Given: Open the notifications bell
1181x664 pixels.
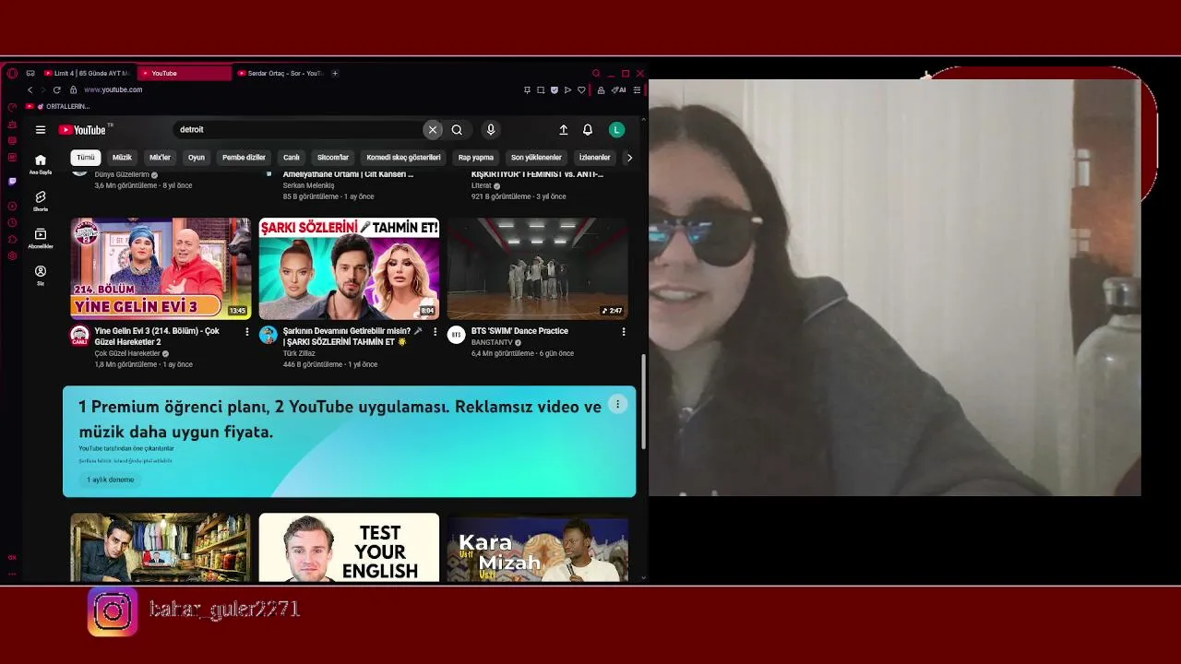Looking at the screenshot, I should coord(588,130).
